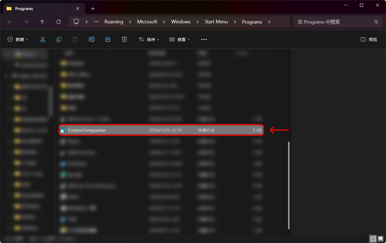
Task: Click the Cut scissors icon
Action: pyautogui.click(x=43, y=39)
